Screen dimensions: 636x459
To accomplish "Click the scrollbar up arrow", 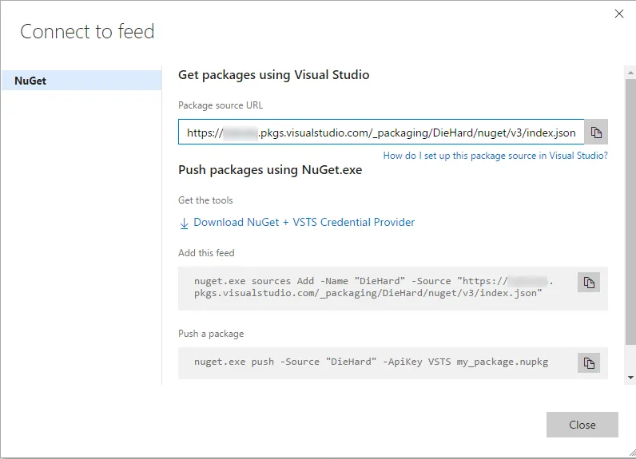I will point(630,72).
